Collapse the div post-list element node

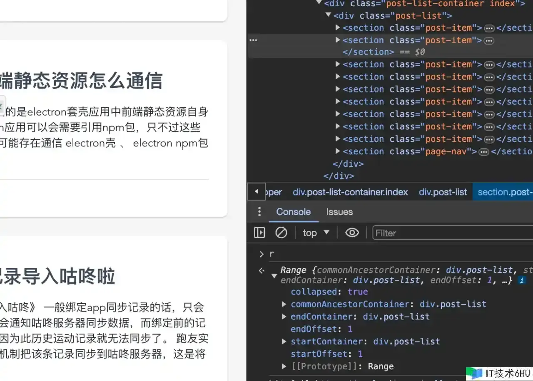[x=329, y=16]
